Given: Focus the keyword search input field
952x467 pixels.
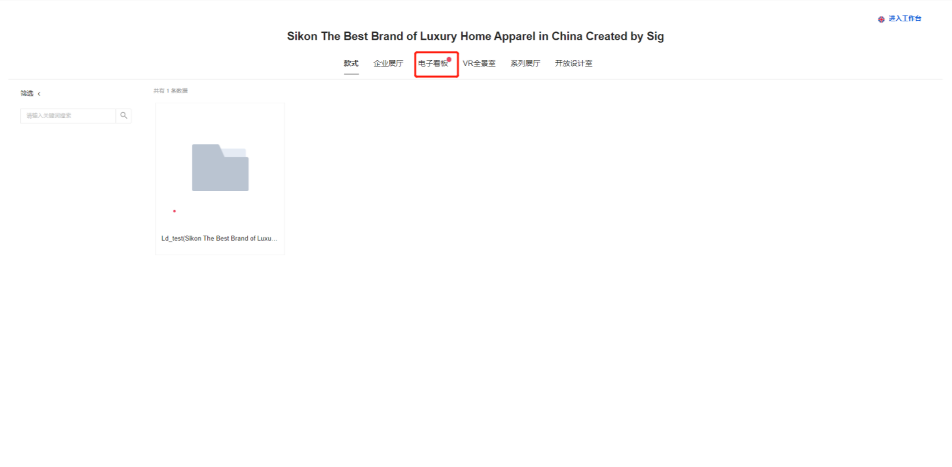Looking at the screenshot, I should tap(68, 116).
